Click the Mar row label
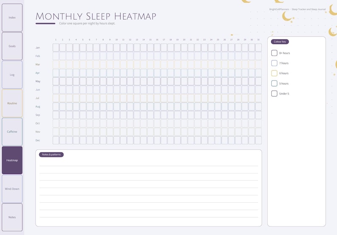Screen dimensions: 337x235 (38, 64)
